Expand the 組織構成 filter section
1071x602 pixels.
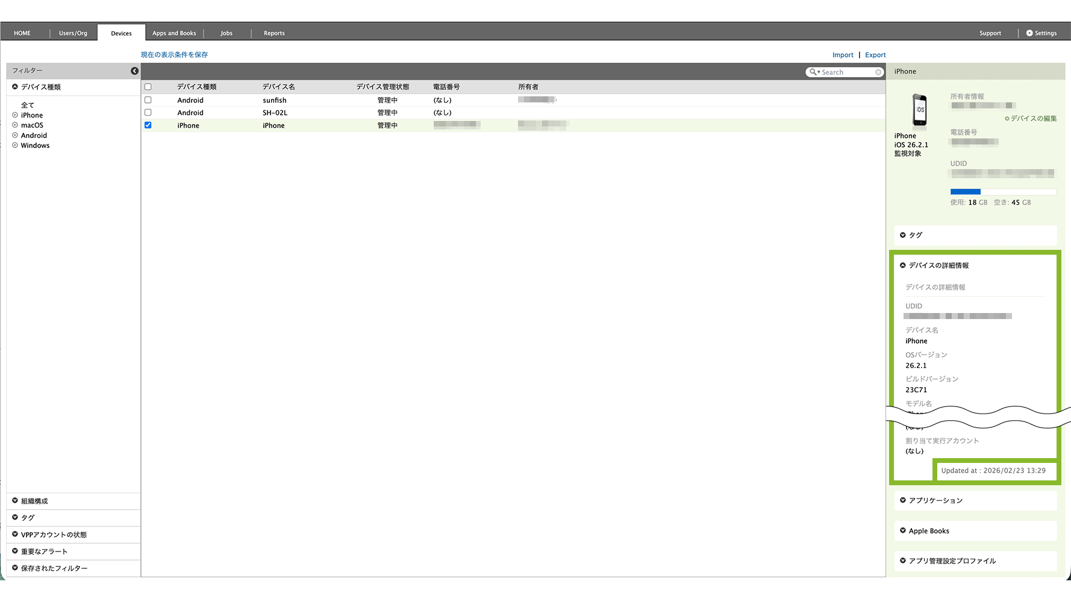pos(34,501)
